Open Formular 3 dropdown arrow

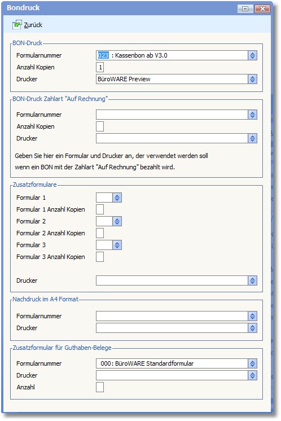117,245
